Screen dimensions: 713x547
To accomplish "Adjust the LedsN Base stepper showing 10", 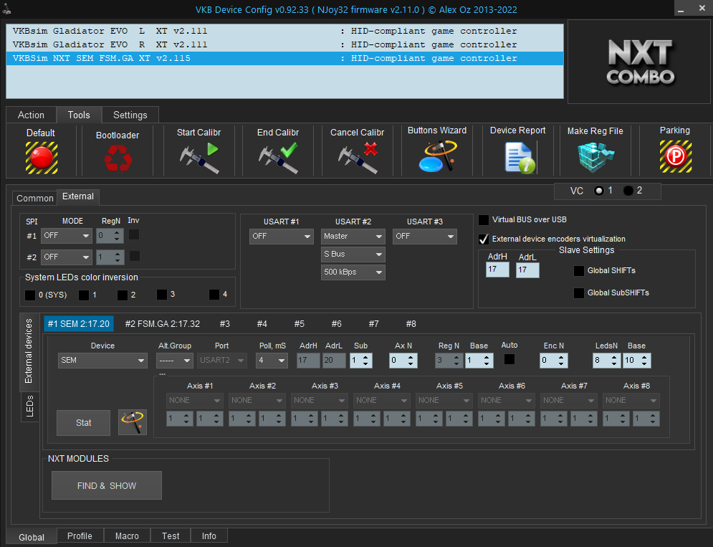I will (x=637, y=361).
